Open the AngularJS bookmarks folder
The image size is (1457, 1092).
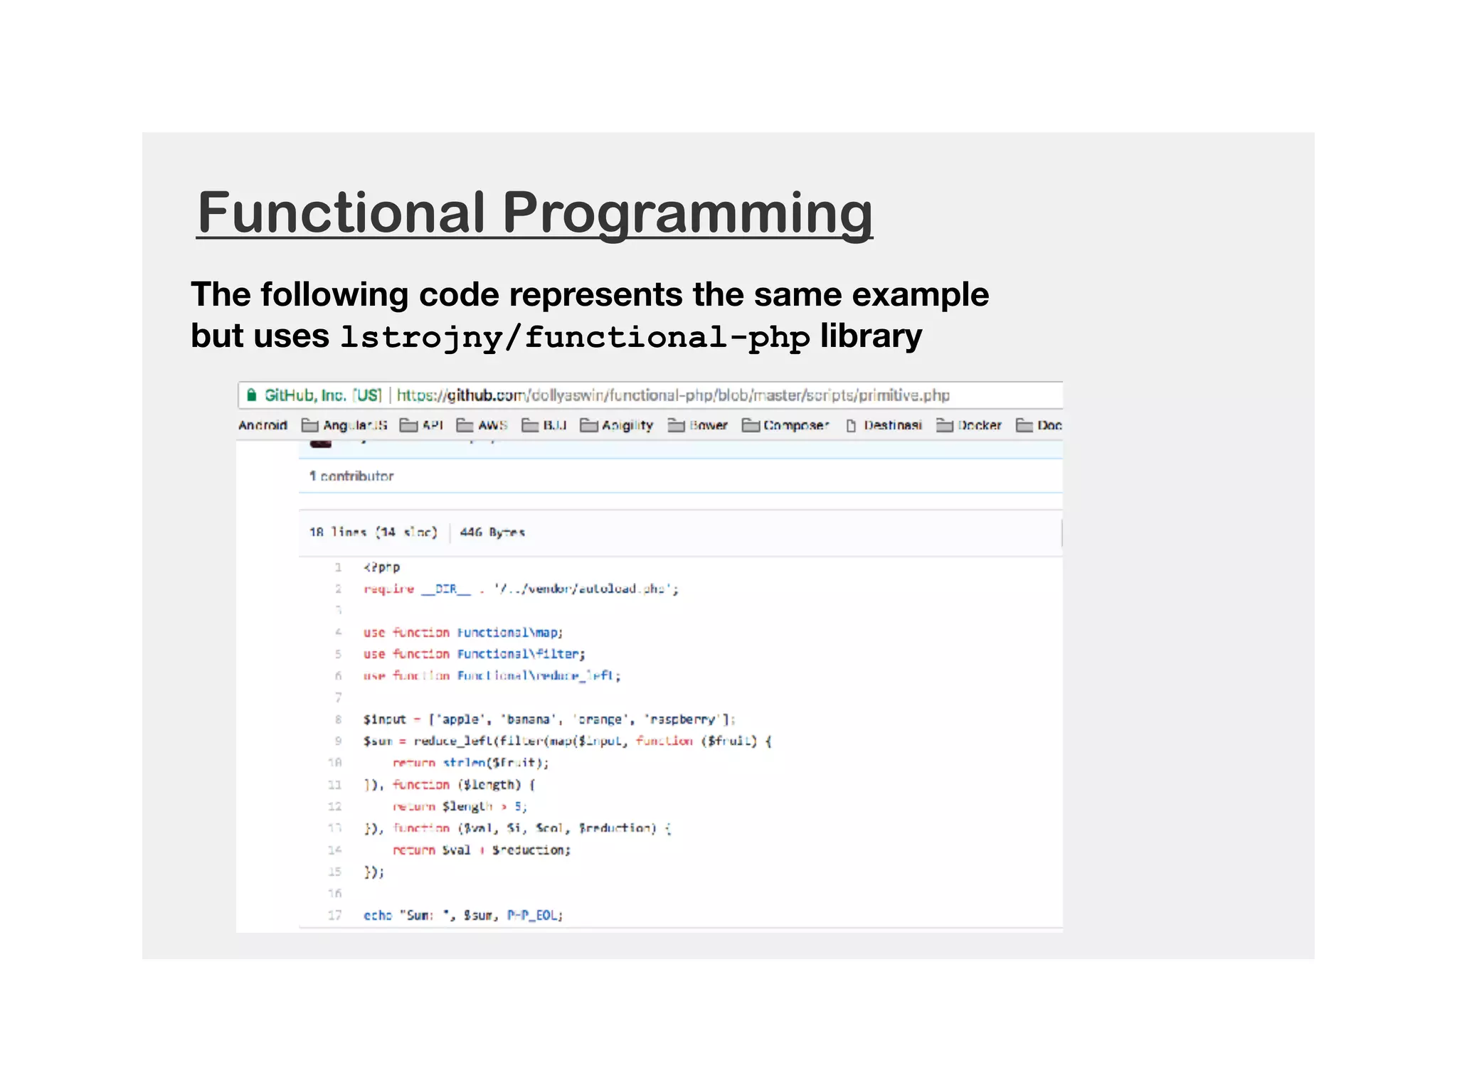[344, 425]
